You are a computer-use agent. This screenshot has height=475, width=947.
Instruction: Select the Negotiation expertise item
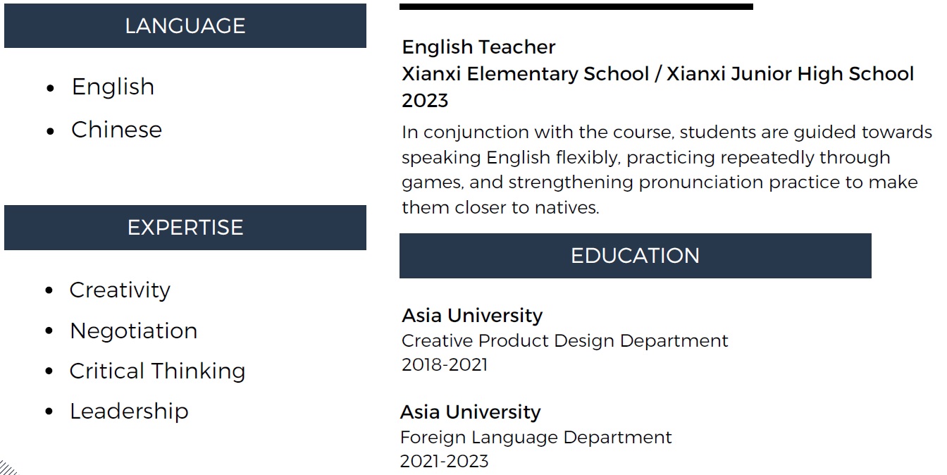tap(133, 331)
